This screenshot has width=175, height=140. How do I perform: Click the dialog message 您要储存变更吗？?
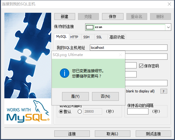[x=86, y=76]
